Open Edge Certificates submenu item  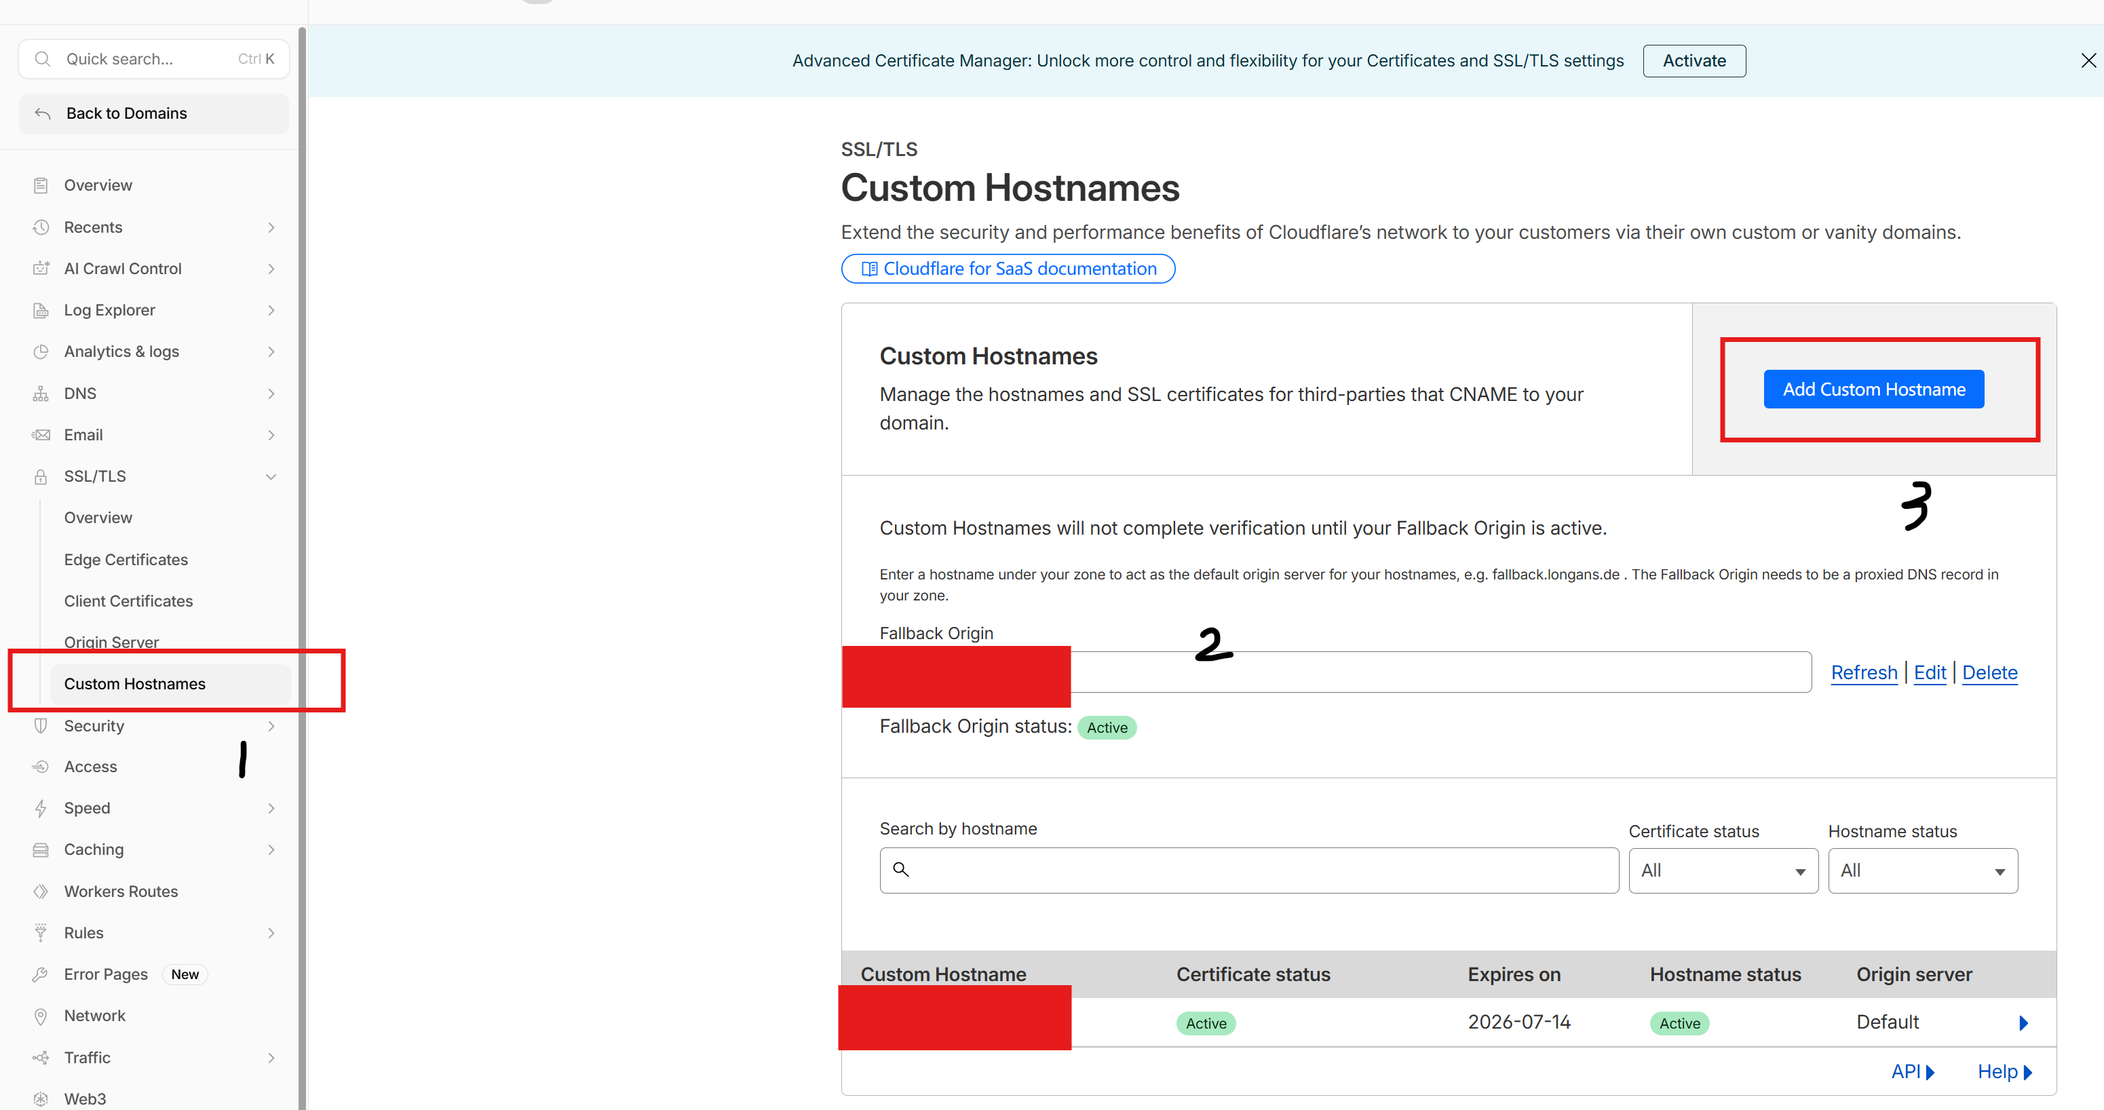[126, 560]
